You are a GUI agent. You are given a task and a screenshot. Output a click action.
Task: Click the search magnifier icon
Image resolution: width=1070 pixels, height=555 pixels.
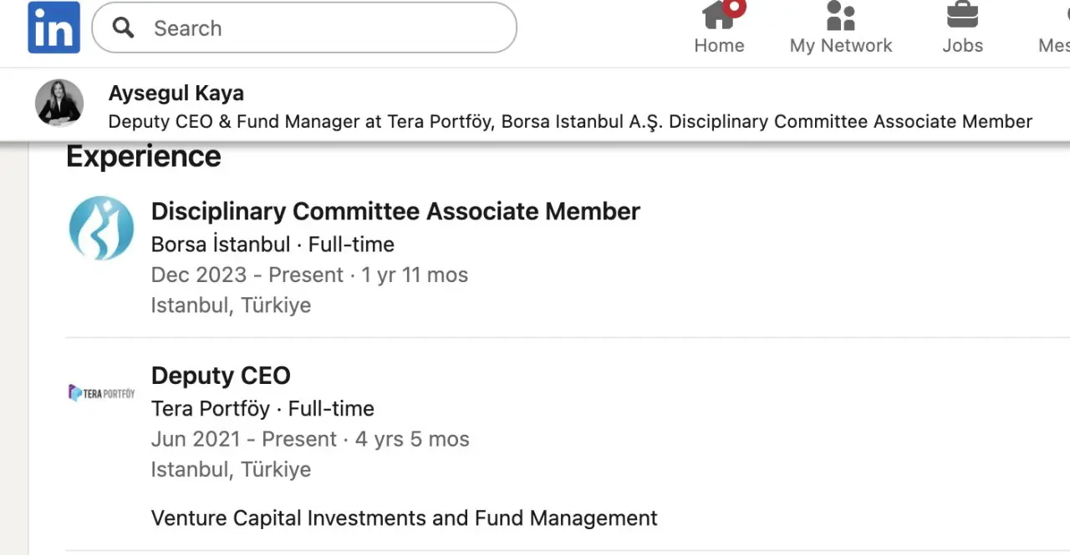coord(124,28)
